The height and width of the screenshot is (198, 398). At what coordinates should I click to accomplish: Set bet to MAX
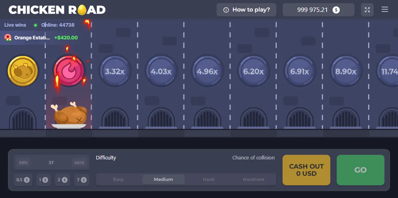point(79,163)
